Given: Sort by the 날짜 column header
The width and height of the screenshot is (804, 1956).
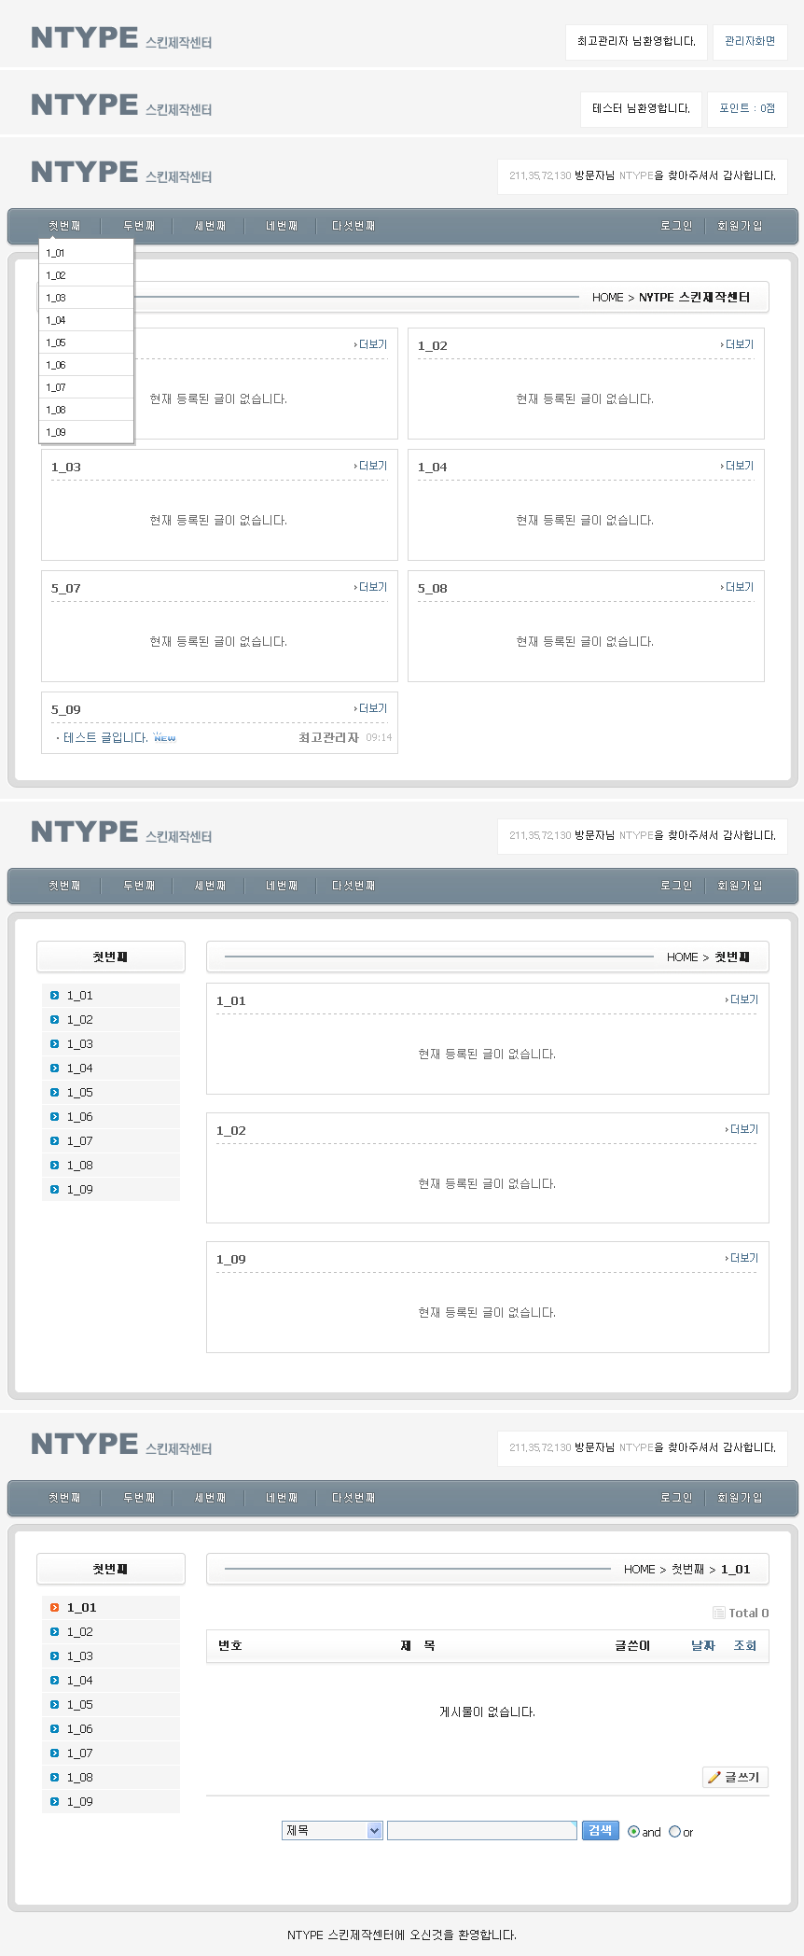Looking at the screenshot, I should (702, 1645).
